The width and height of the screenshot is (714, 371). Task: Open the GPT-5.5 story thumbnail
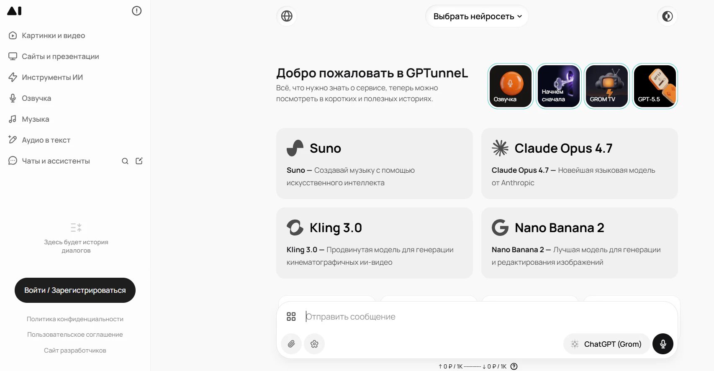point(655,86)
